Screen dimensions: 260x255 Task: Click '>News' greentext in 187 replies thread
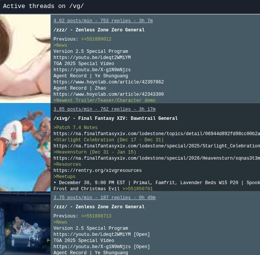click(x=60, y=222)
